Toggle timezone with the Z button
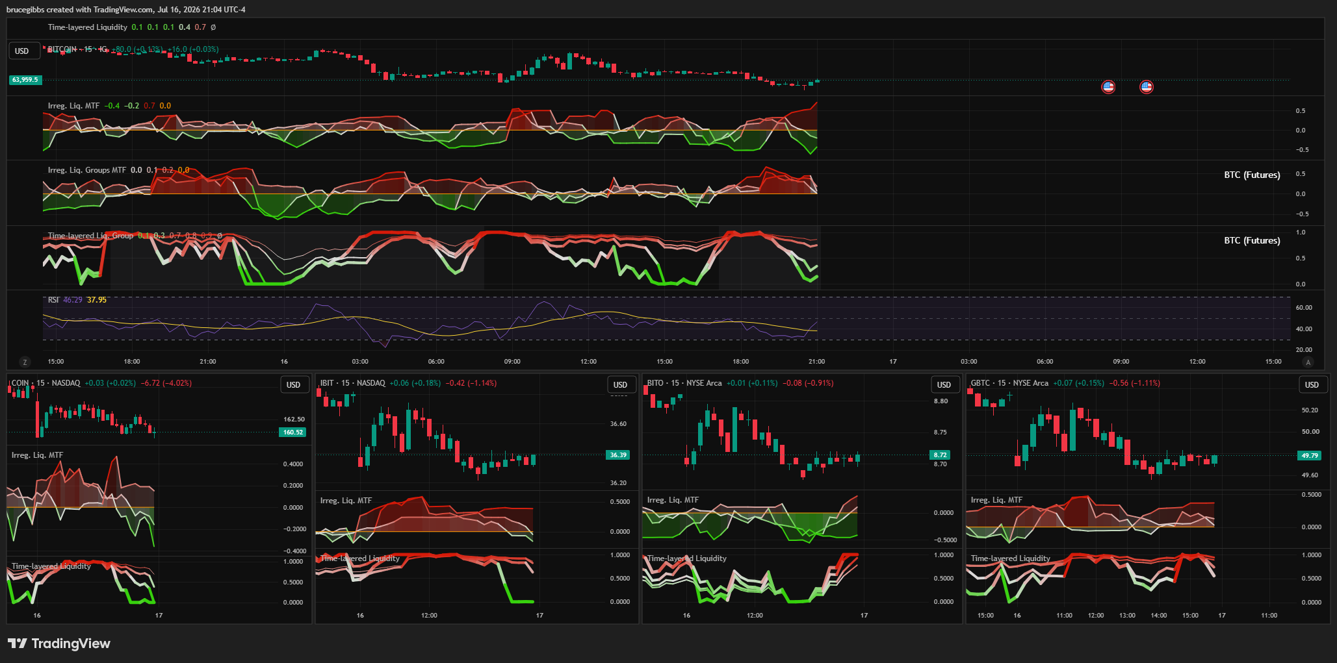1337x663 pixels. pyautogui.click(x=25, y=362)
